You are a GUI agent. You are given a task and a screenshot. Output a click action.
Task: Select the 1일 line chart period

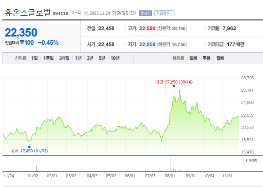pyautogui.click(x=34, y=58)
